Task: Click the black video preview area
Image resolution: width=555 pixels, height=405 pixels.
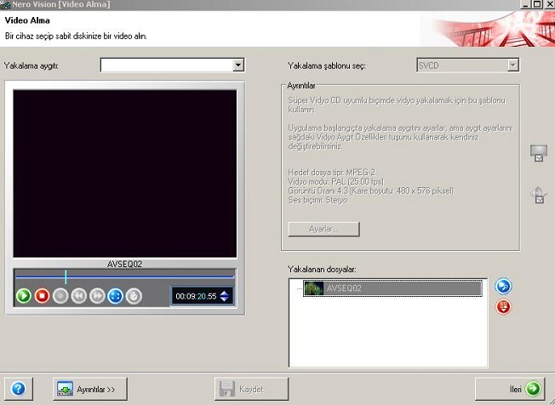Action: (x=125, y=174)
